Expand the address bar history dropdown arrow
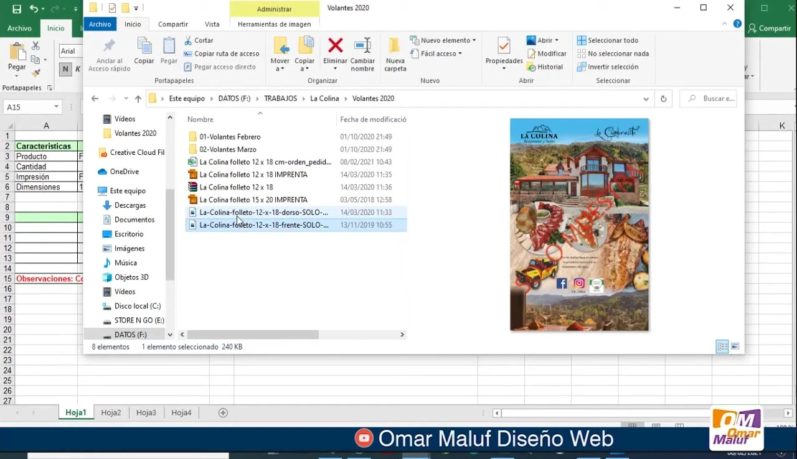The height and width of the screenshot is (459, 797). [646, 99]
